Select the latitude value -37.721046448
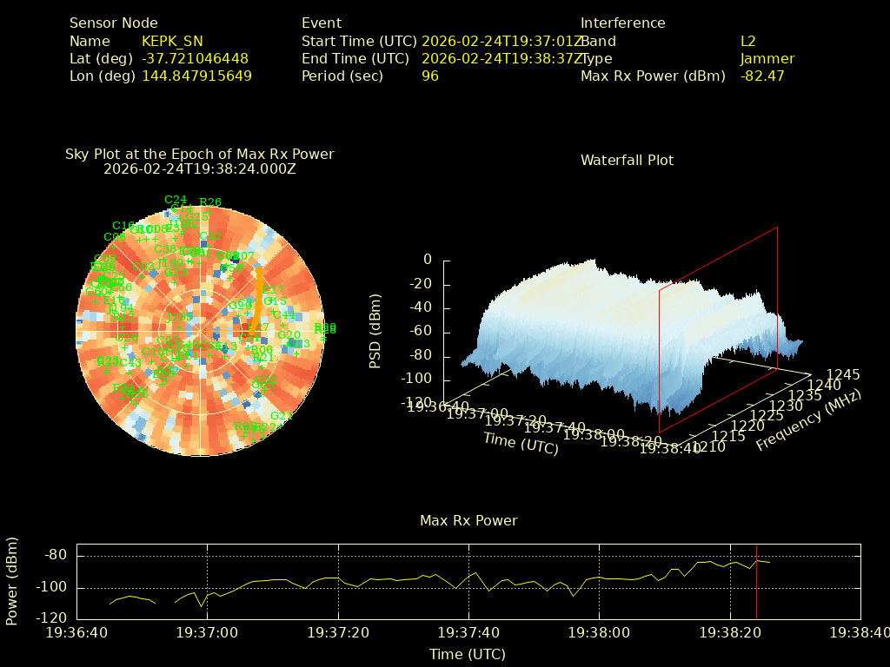Viewport: 890px width, 667px height. 195,58
